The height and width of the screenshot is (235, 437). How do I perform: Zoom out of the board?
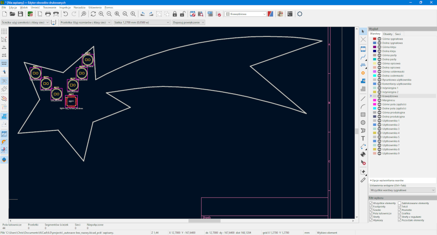(x=109, y=14)
